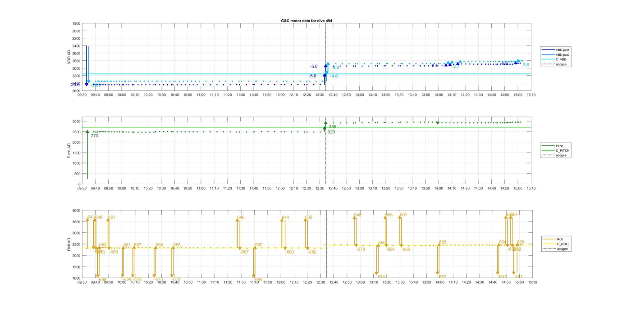Click the '-679' roll data label
This screenshot has width=631, height=312.
click(x=176, y=280)
